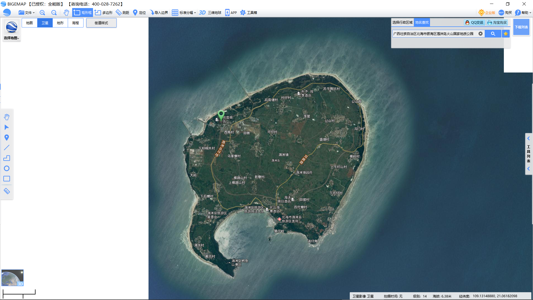
Task: Click the 级别: 14 status entry
Action: pyautogui.click(x=420, y=296)
